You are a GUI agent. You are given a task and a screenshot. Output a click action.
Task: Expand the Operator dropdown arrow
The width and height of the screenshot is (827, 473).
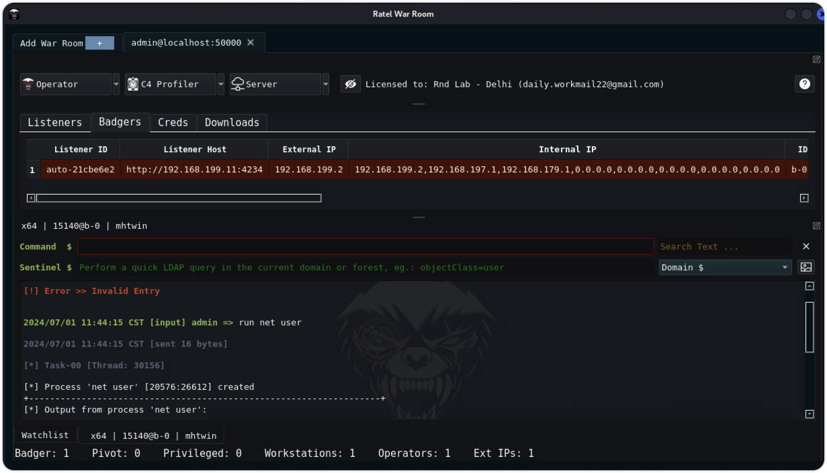point(116,85)
